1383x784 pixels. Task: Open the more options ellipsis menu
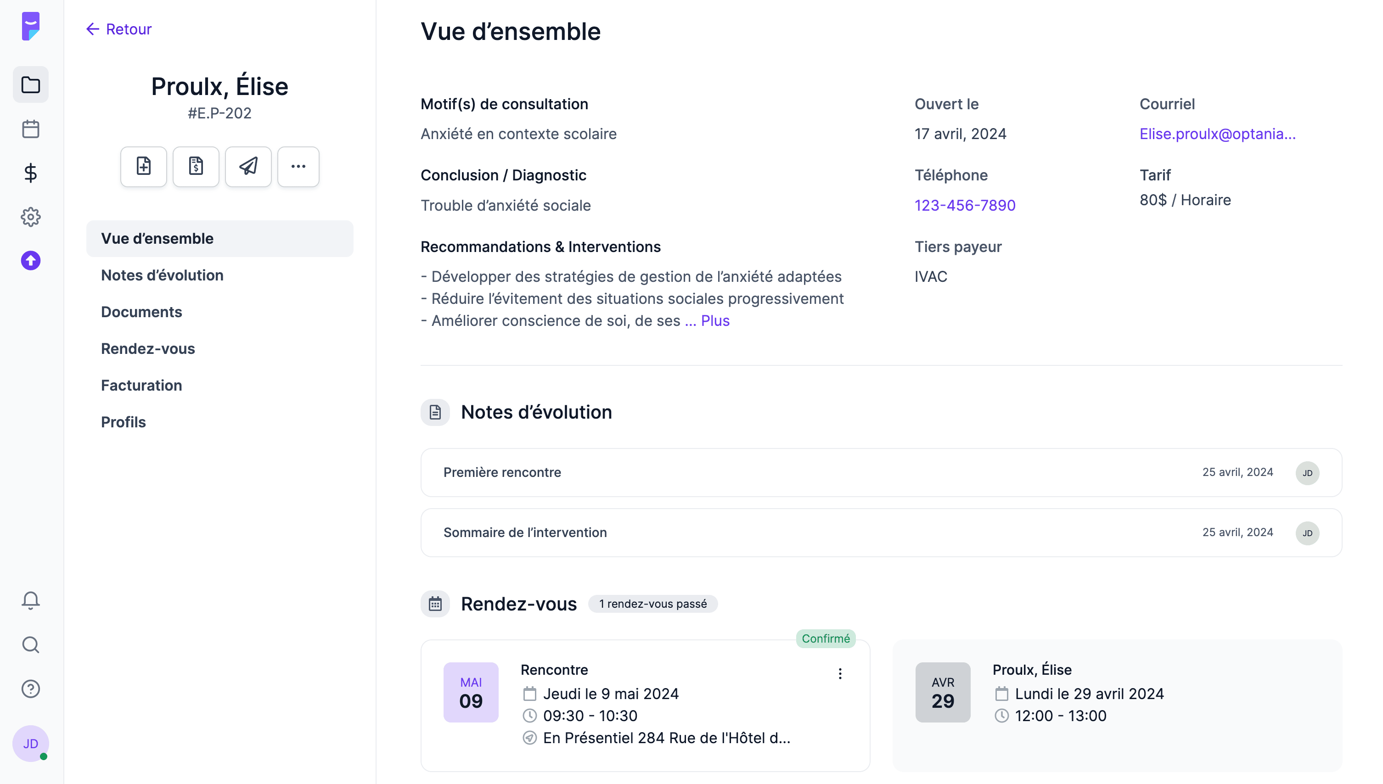(x=298, y=166)
